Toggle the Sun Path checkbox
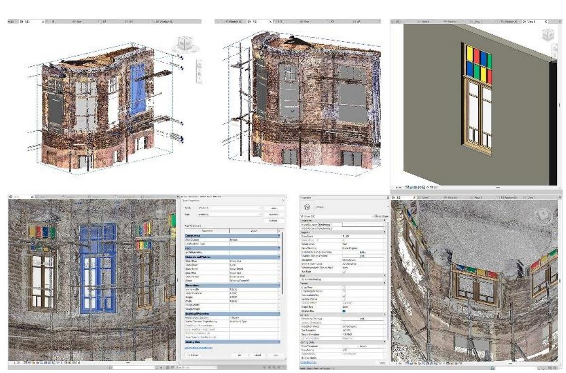This screenshot has width=566, height=373. (x=344, y=271)
